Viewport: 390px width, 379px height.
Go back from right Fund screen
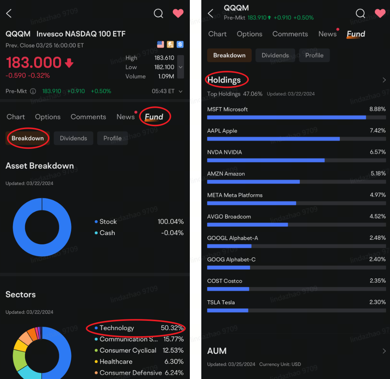pyautogui.click(x=211, y=13)
